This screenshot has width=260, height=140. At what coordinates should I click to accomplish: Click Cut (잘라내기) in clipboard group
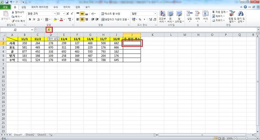pyautogui.click(x=18, y=12)
